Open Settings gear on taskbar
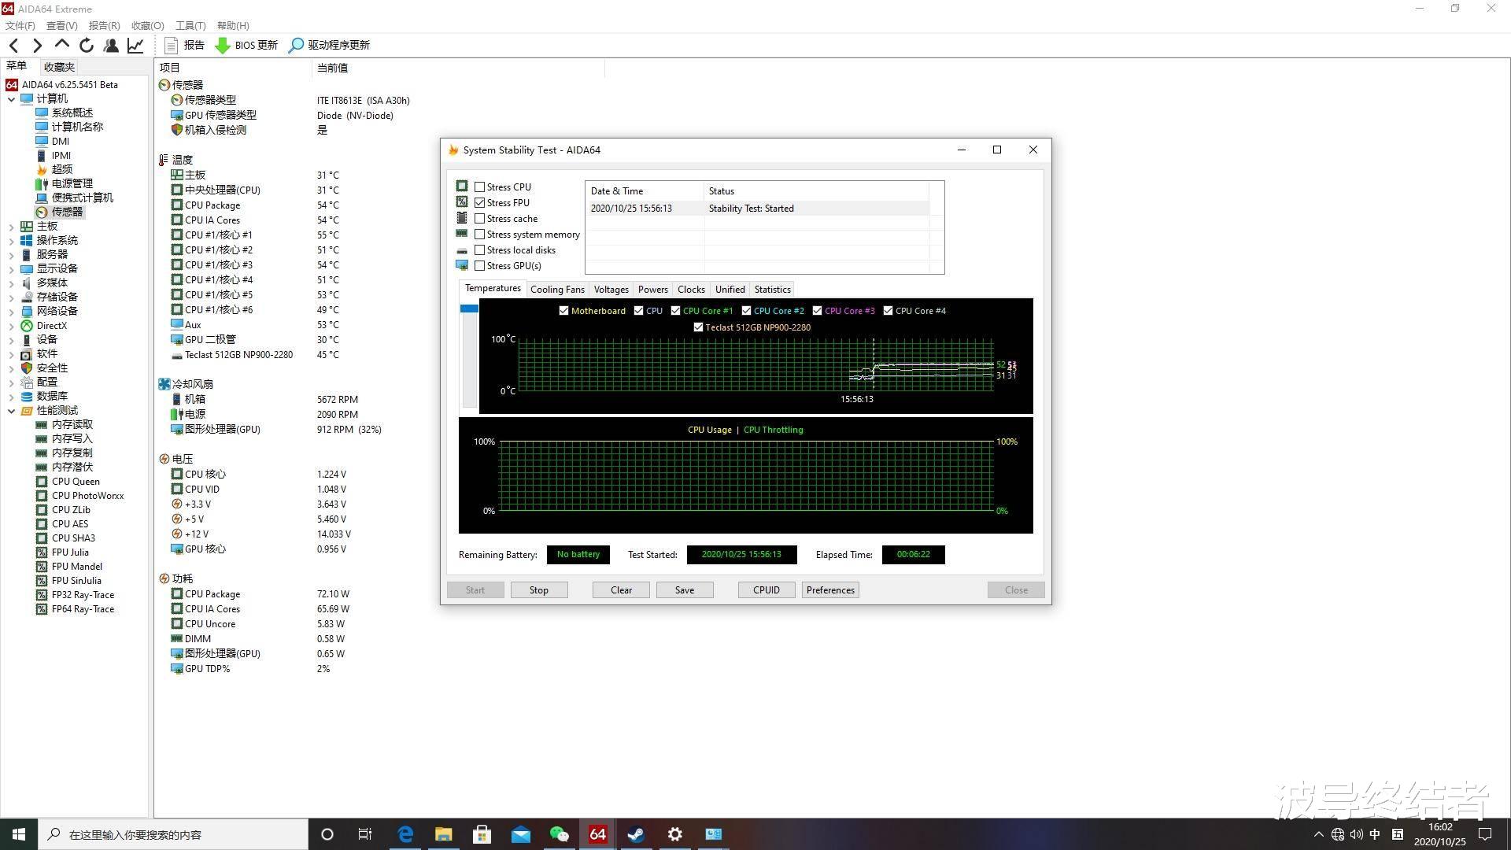Image resolution: width=1511 pixels, height=850 pixels. pyautogui.click(x=674, y=834)
